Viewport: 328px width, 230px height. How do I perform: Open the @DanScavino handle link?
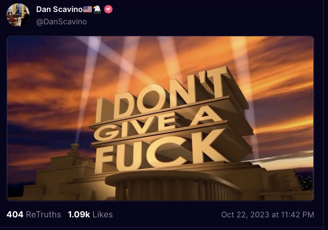61,22
